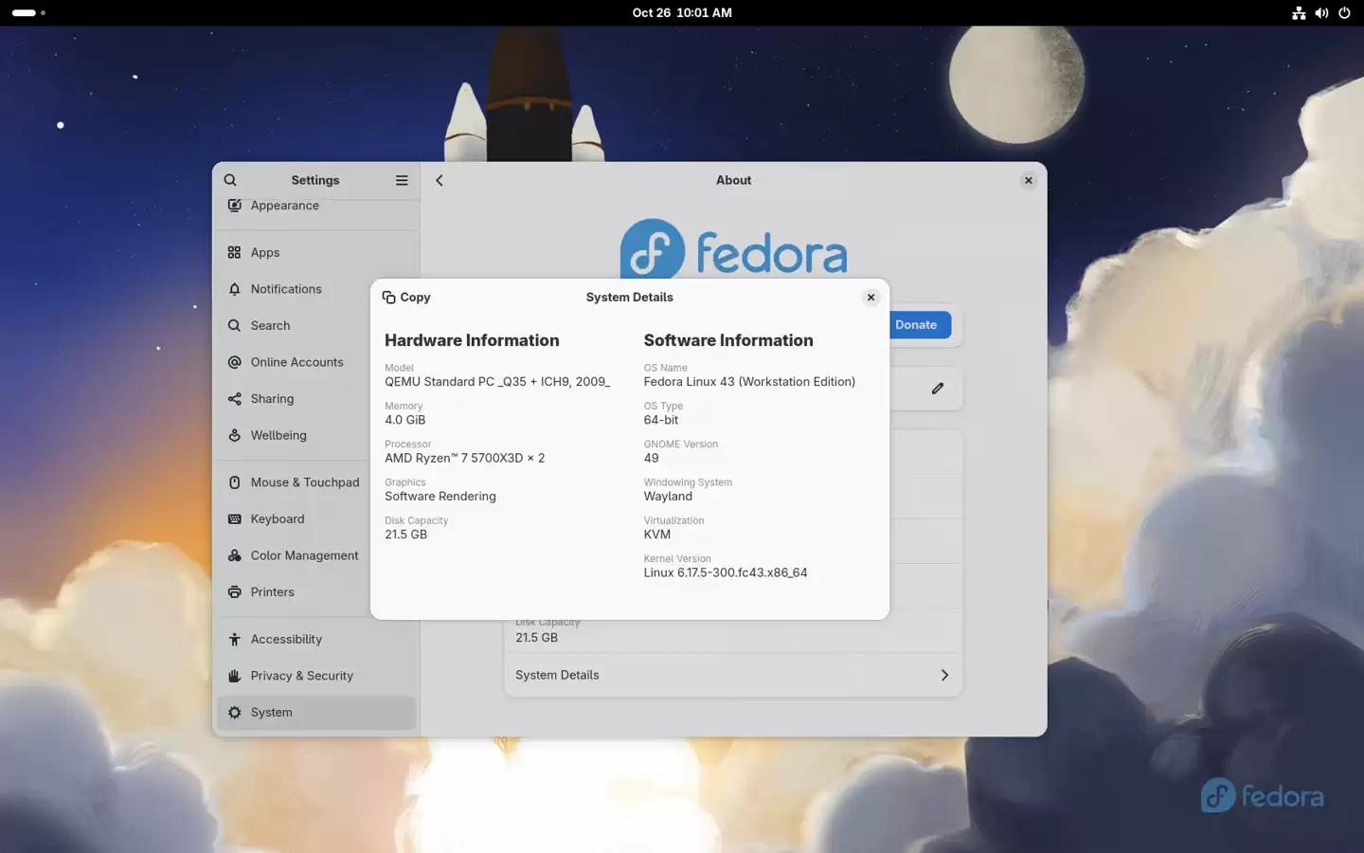The image size is (1364, 853).
Task: Expand the System Details row chevron
Action: click(x=944, y=675)
